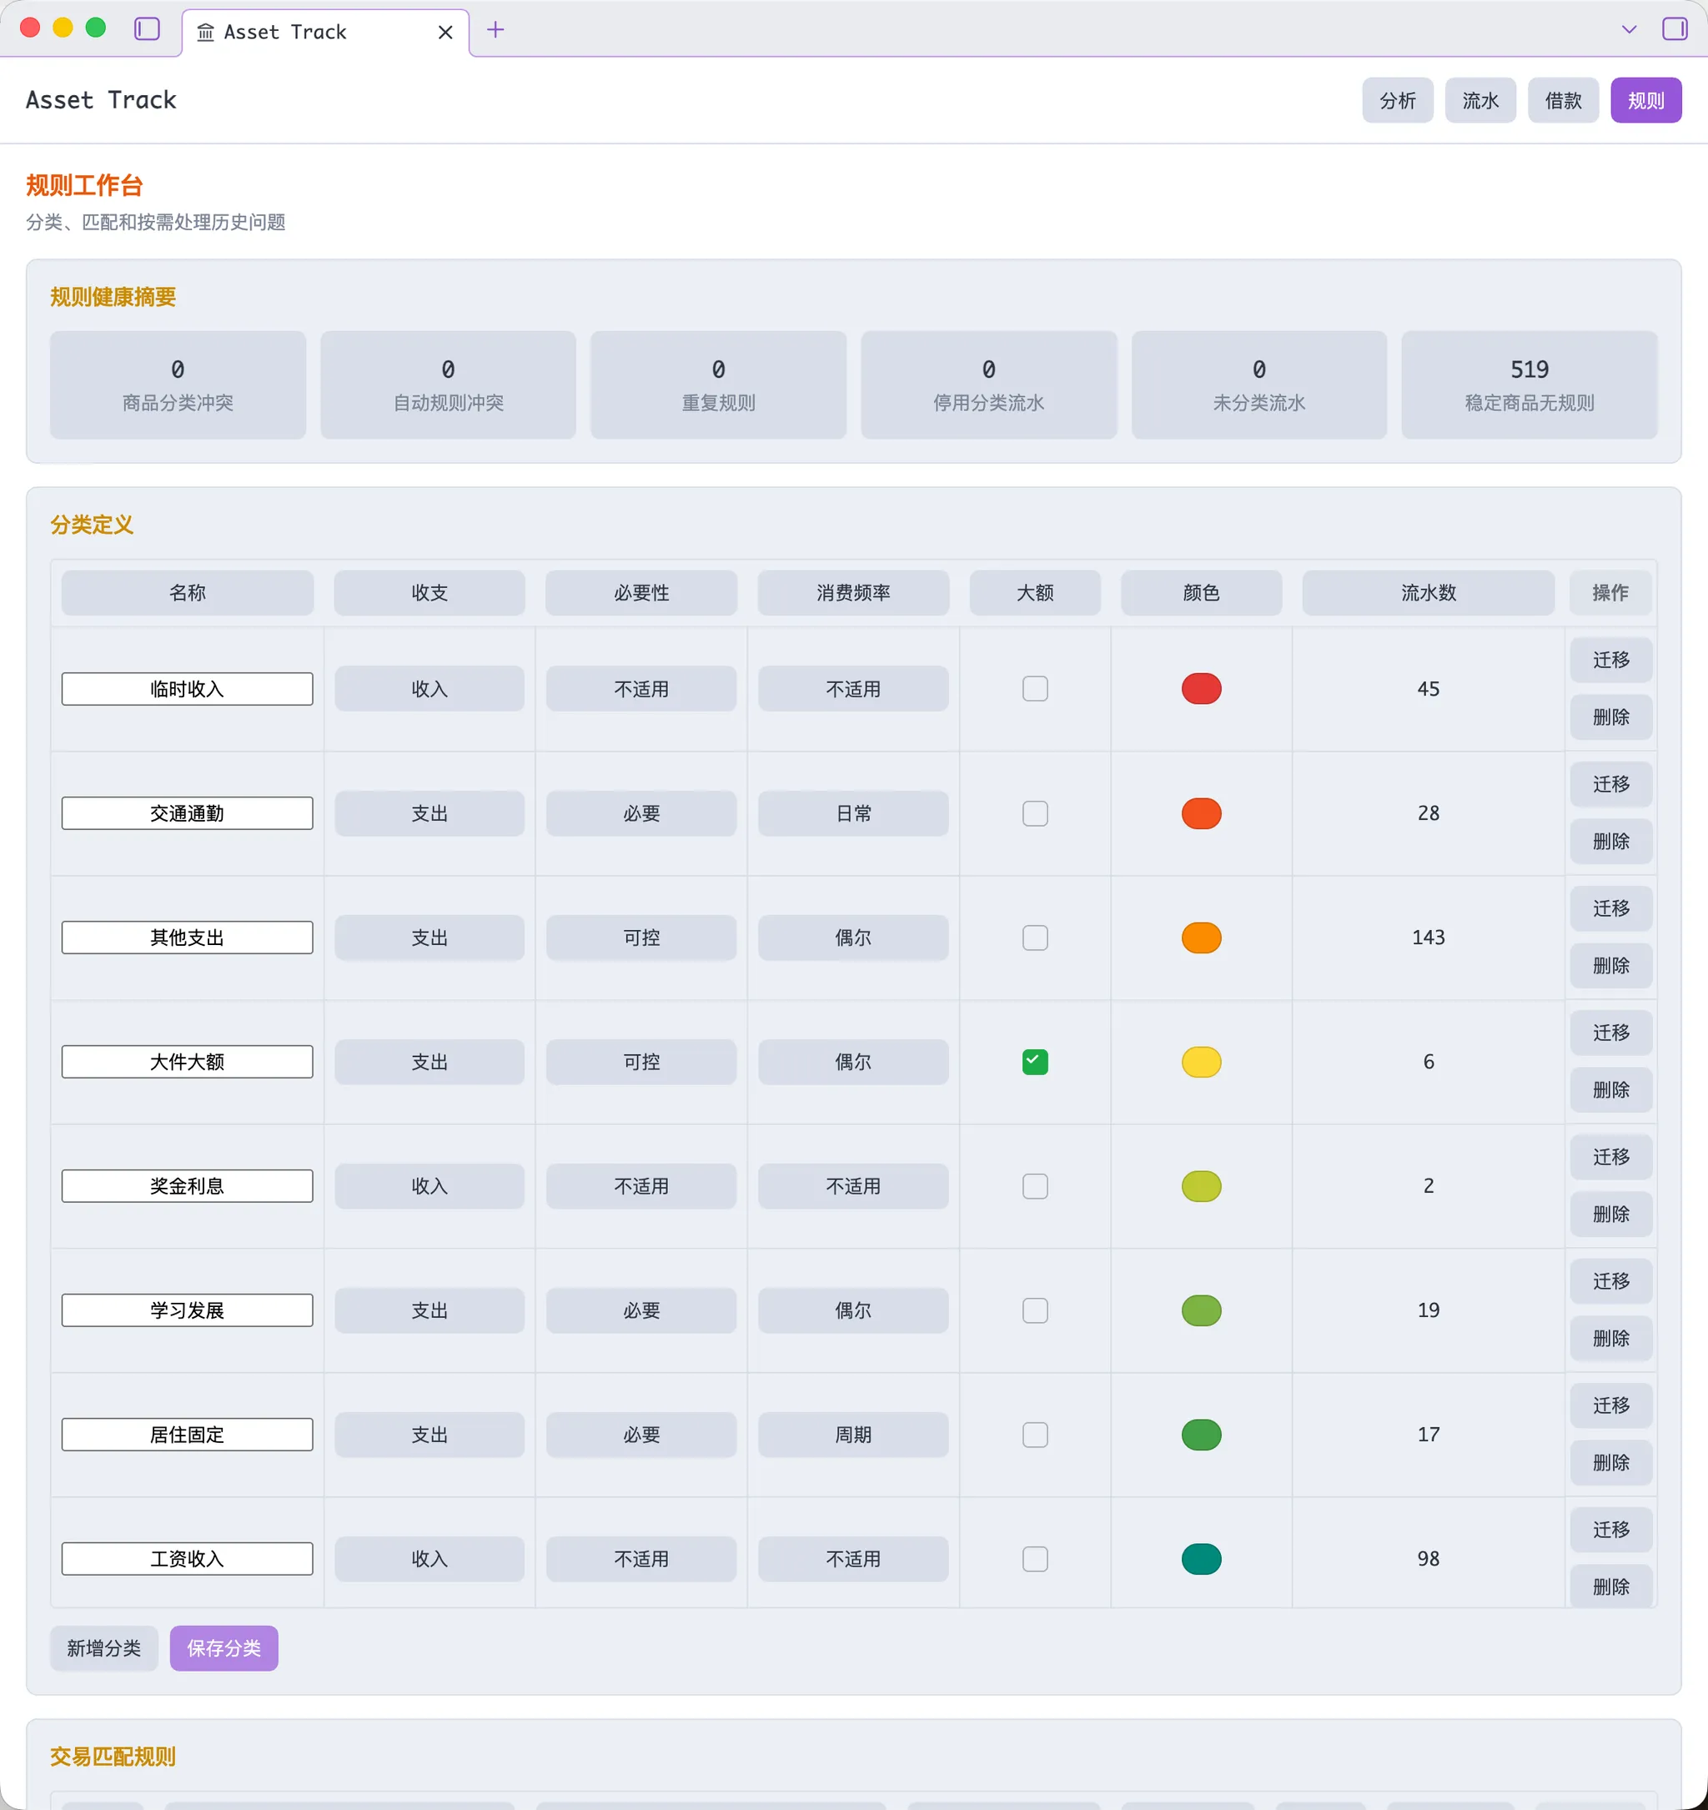The height and width of the screenshot is (1810, 1708).
Task: Click 删除 for 居住固定
Action: (1610, 1462)
